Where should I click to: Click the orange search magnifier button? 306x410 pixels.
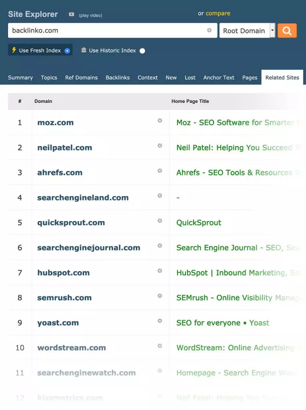287,31
